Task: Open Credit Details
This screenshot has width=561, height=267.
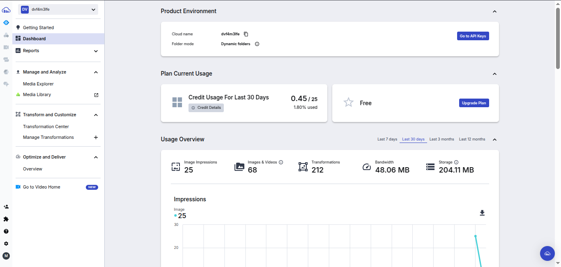Action: 206,108
